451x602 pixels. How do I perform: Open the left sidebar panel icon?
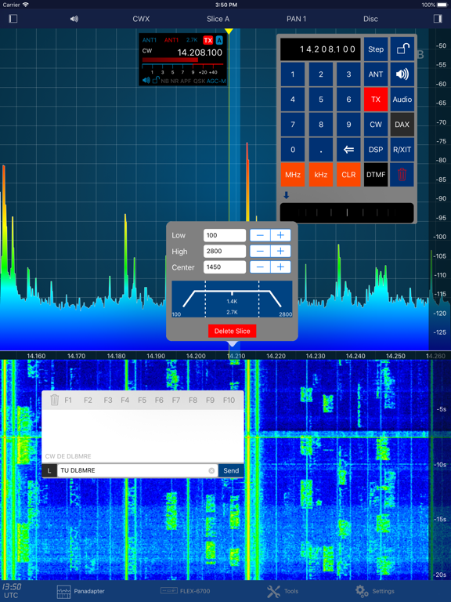tap(13, 19)
